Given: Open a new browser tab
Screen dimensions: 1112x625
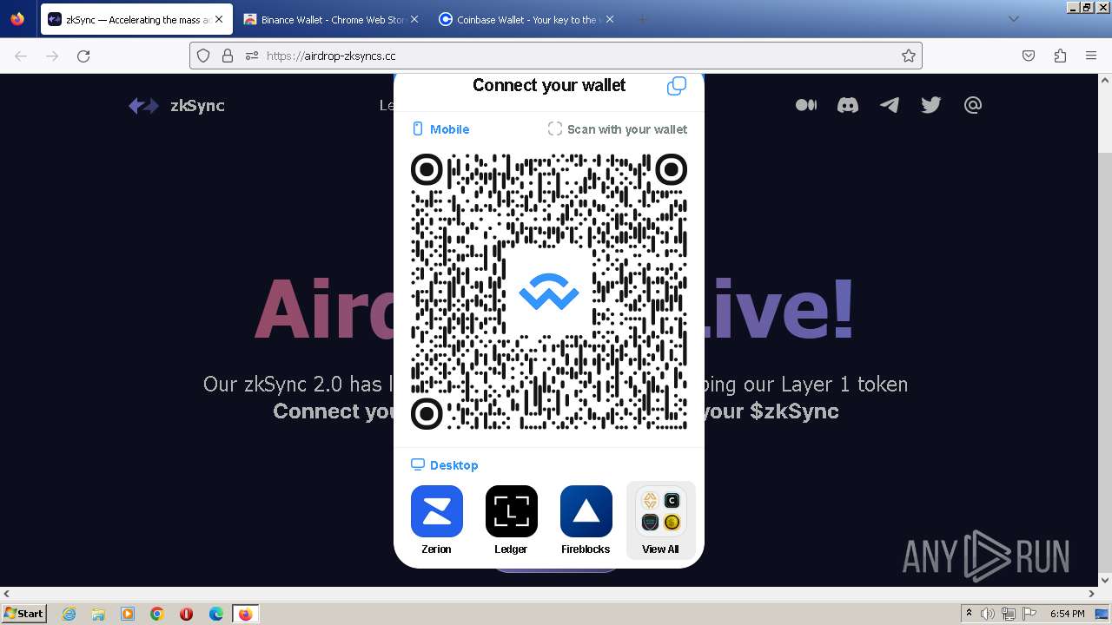Looking at the screenshot, I should tap(643, 19).
